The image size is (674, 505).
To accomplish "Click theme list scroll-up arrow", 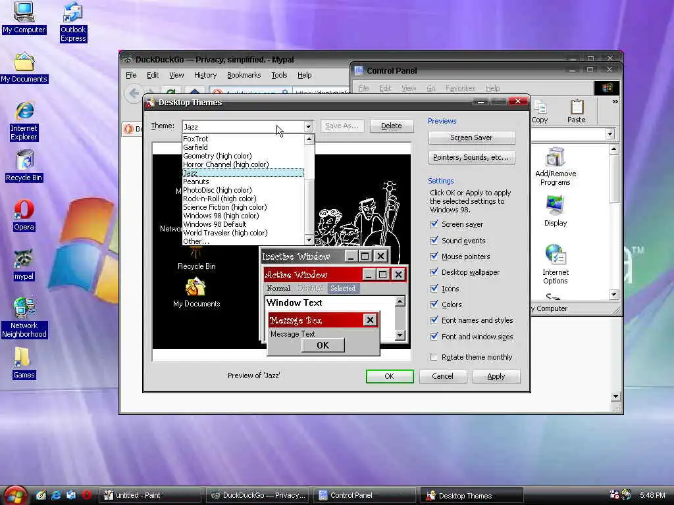I will click(x=309, y=139).
